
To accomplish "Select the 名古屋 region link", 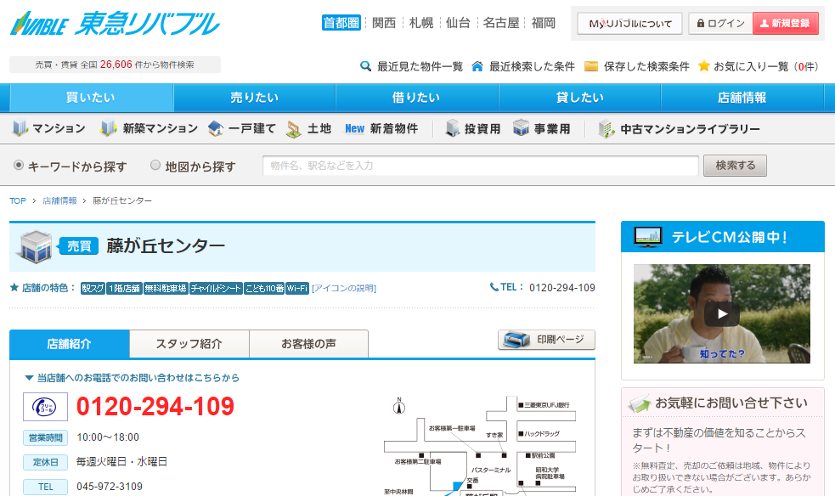I will pyautogui.click(x=501, y=23).
